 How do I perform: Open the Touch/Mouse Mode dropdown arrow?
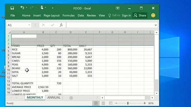[x=45, y=8]
